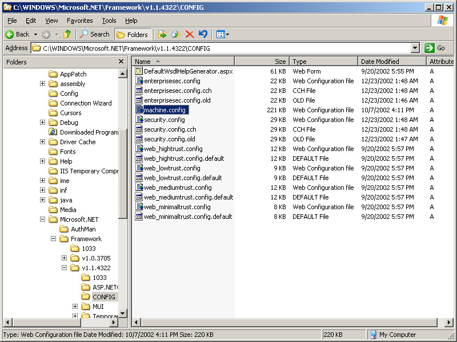Toggle the Folders pane button
Screen dimensions: 457x342
point(132,34)
